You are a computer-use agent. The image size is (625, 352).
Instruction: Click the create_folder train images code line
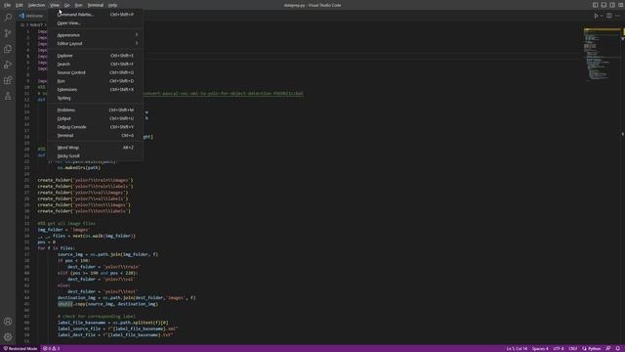click(x=85, y=180)
